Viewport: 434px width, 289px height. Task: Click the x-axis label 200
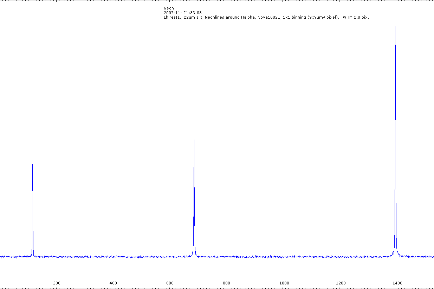coord(57,283)
